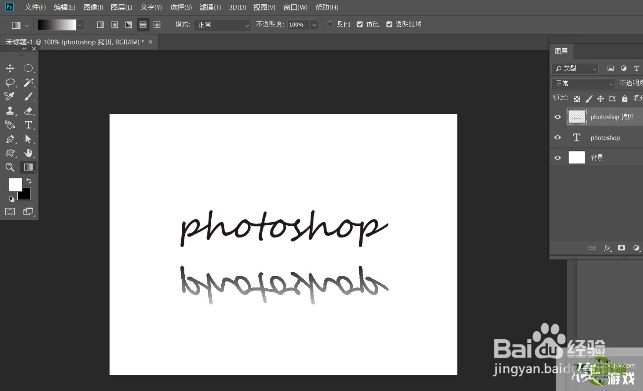Reset to default foreground/background colors
This screenshot has width=643, height=391.
[x=11, y=199]
